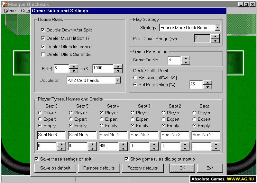257x183 pixels.
Task: Maximize the Masque Blackjack window
Action: [x=246, y=4]
